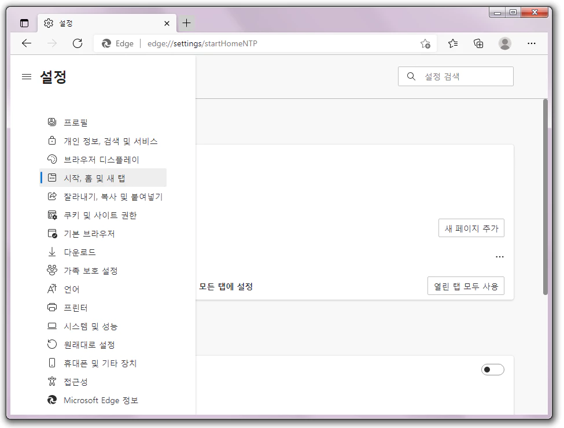Open the three-dot menu below 새 페이지 추가

(x=500, y=256)
